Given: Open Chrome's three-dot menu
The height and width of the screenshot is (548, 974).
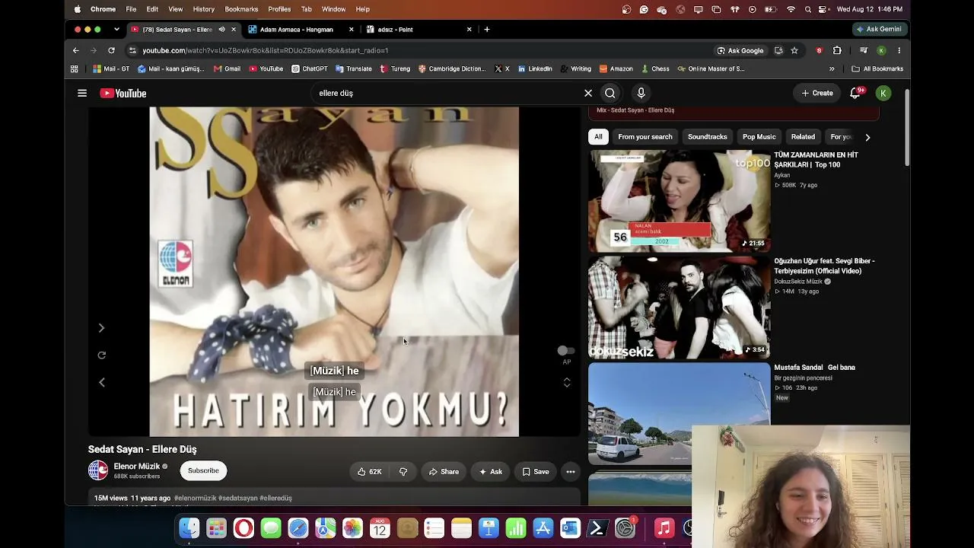Looking at the screenshot, I should tap(899, 50).
